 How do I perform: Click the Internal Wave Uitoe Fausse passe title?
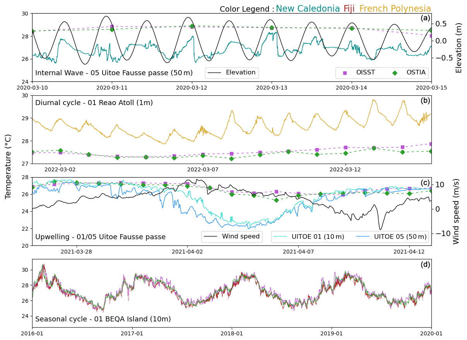[x=114, y=73]
